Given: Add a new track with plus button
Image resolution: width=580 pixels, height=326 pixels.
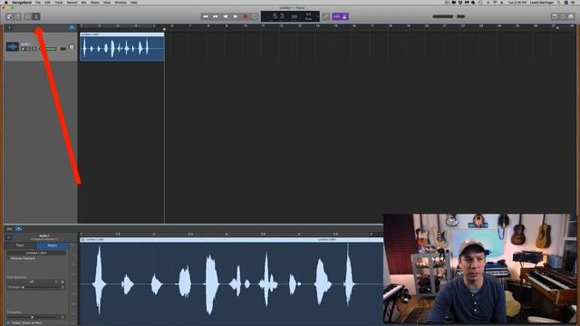Looking at the screenshot, I should (x=9, y=27).
